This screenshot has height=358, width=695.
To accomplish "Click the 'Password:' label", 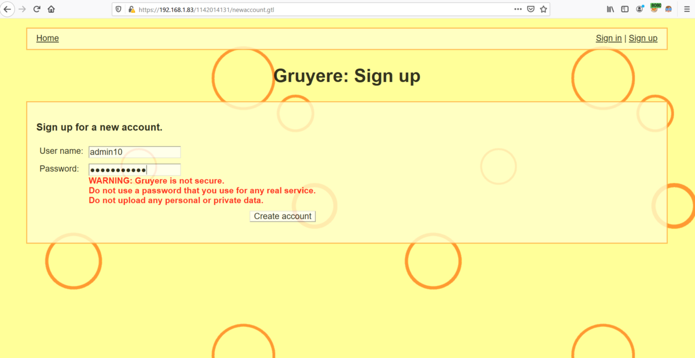I will click(x=59, y=169).
